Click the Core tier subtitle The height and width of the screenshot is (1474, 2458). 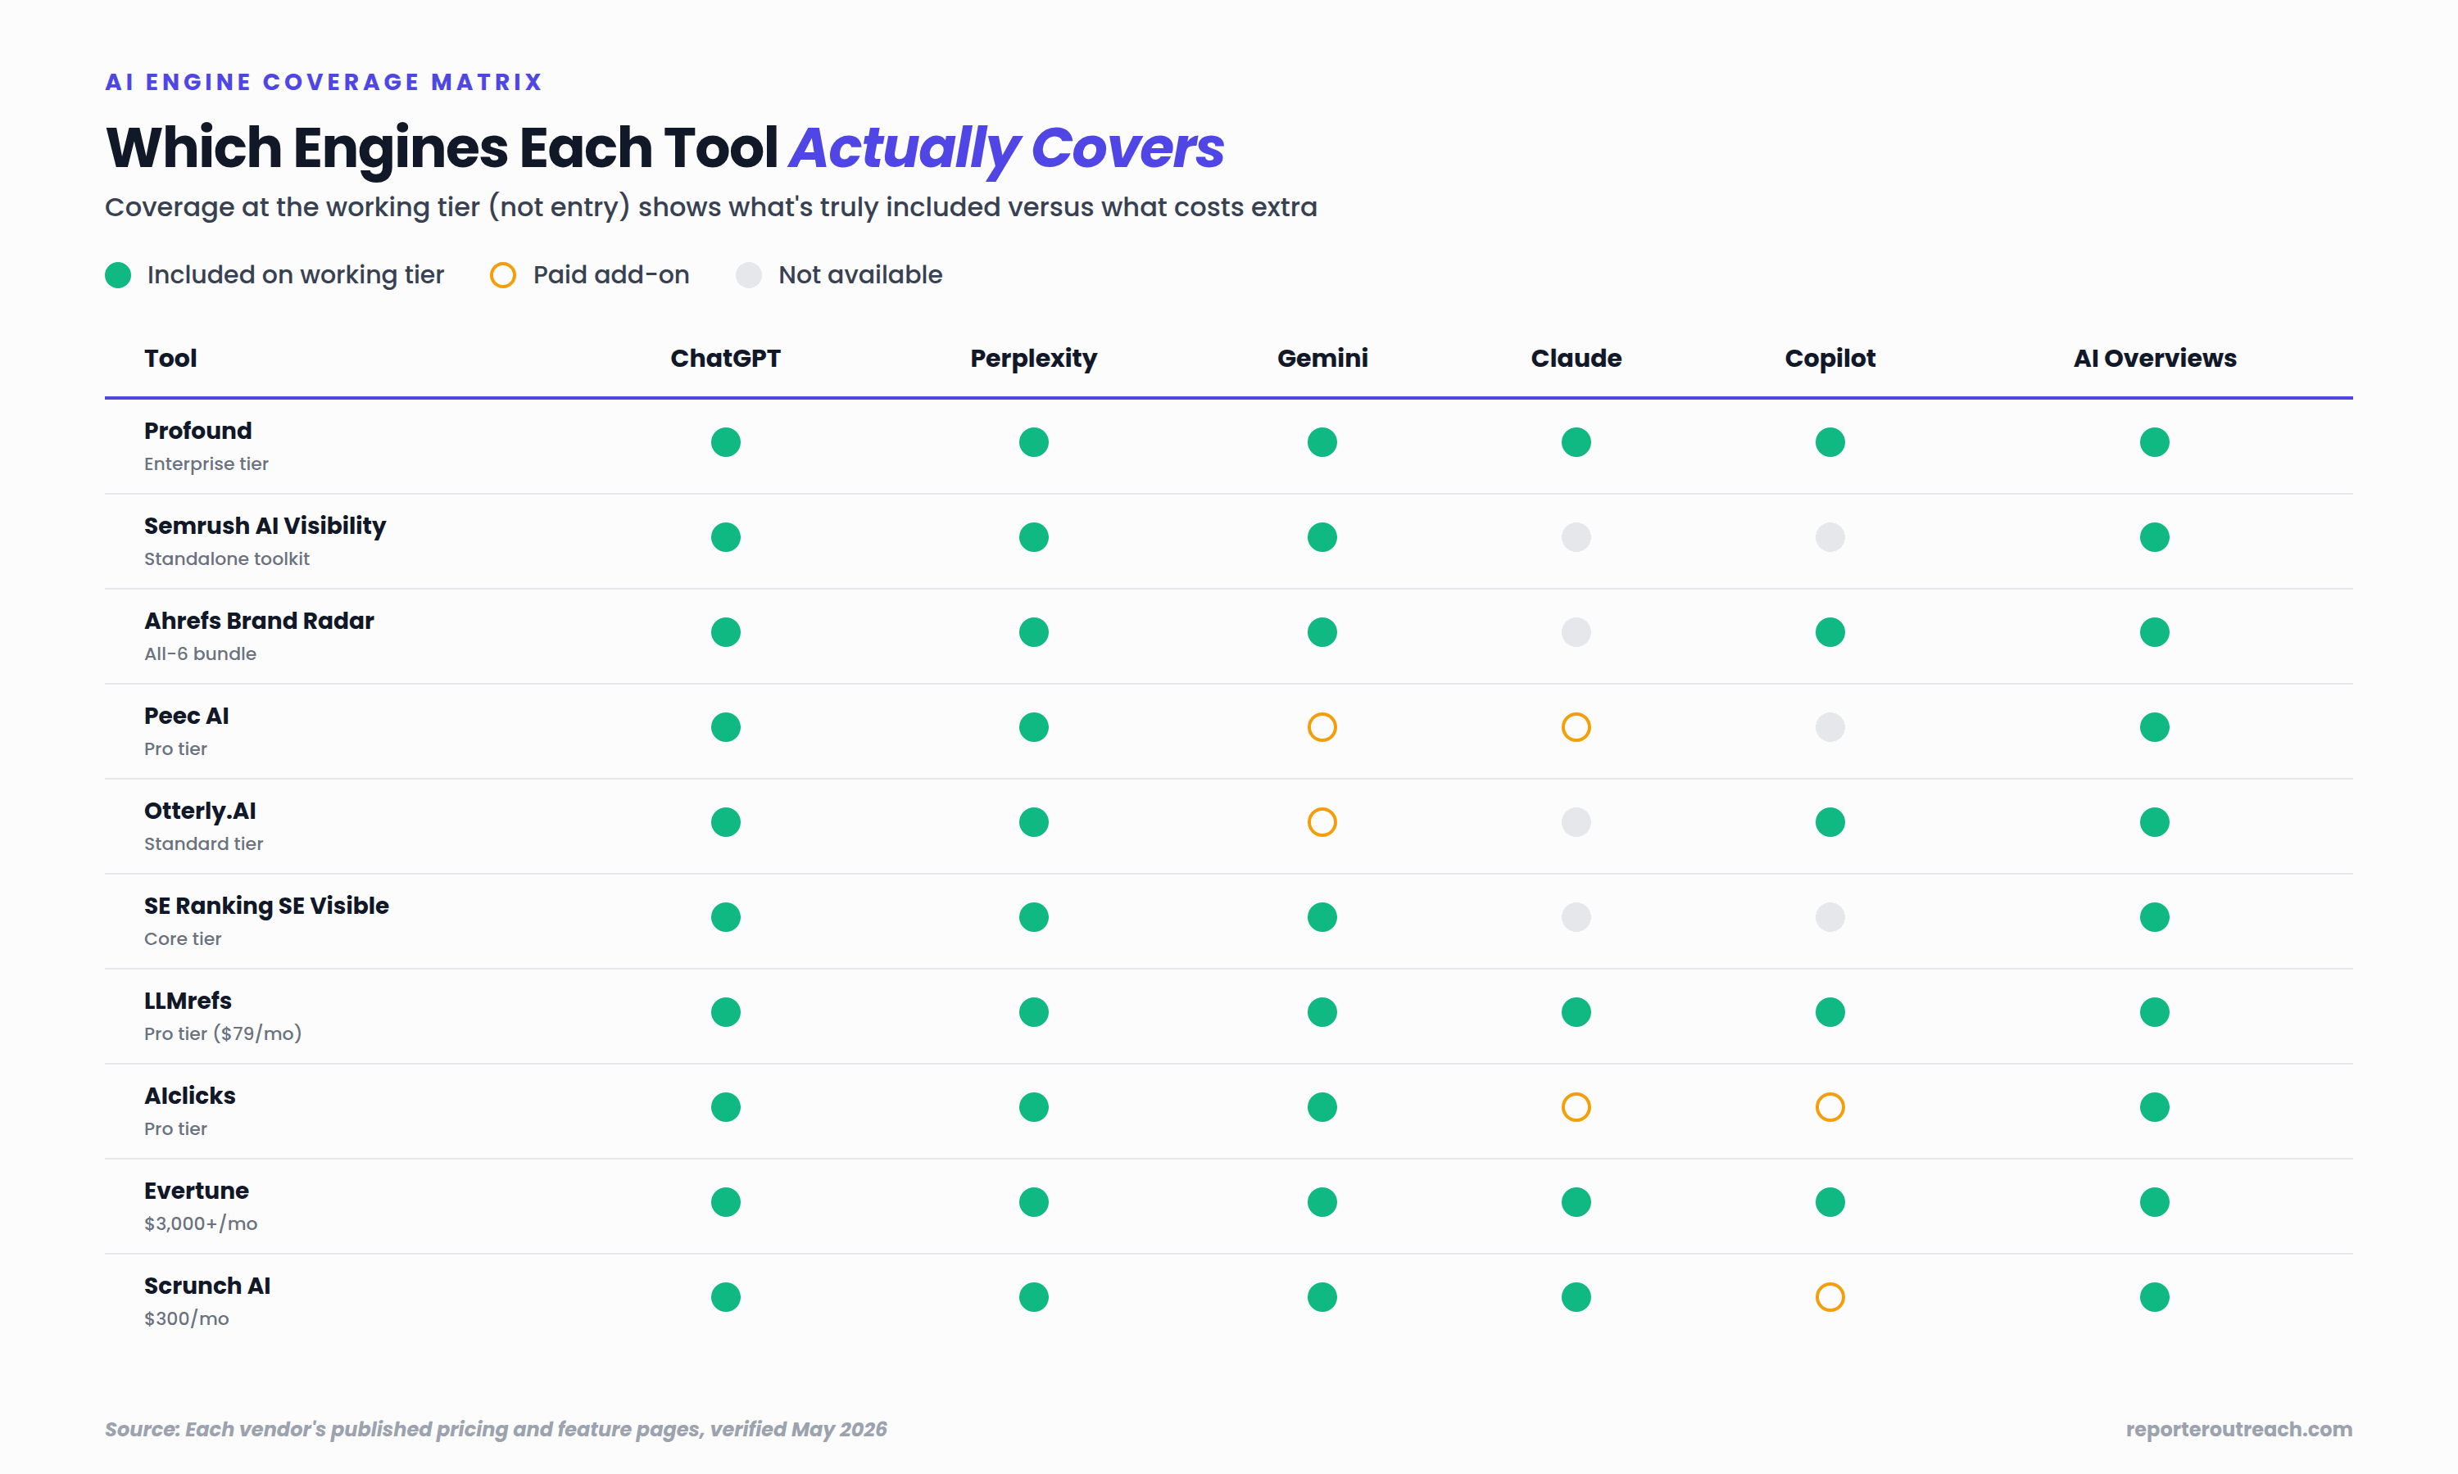(183, 938)
